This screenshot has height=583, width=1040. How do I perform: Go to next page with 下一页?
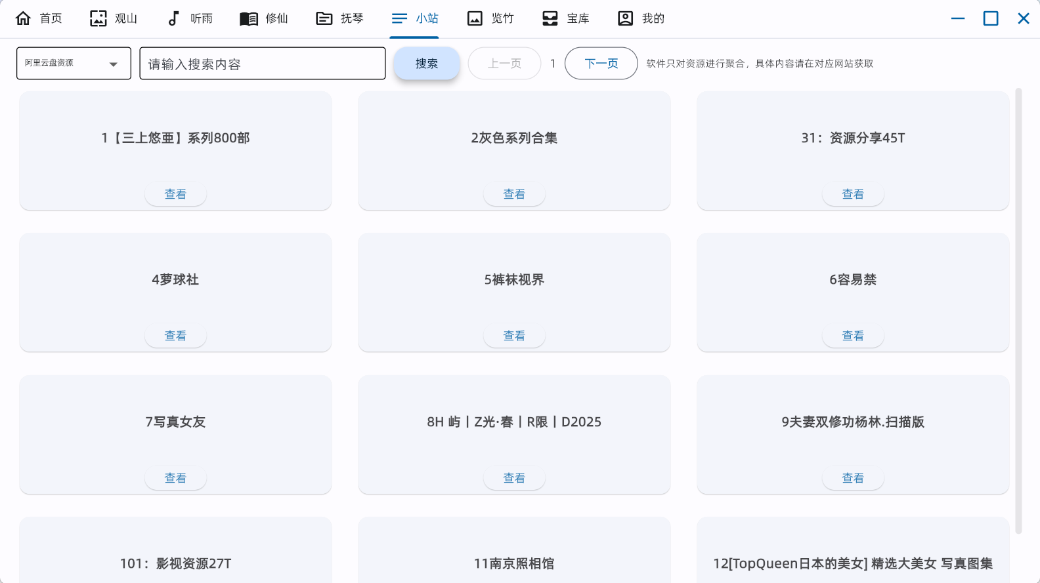click(601, 64)
